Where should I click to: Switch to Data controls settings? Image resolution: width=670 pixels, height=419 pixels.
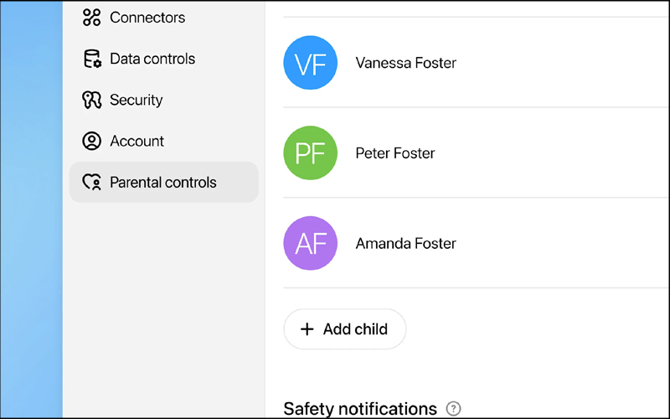click(152, 59)
